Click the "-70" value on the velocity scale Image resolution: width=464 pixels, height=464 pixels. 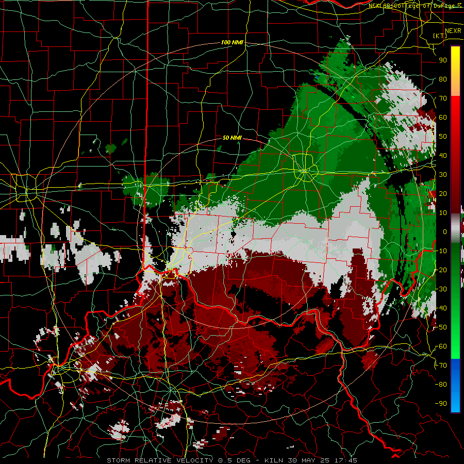click(441, 366)
